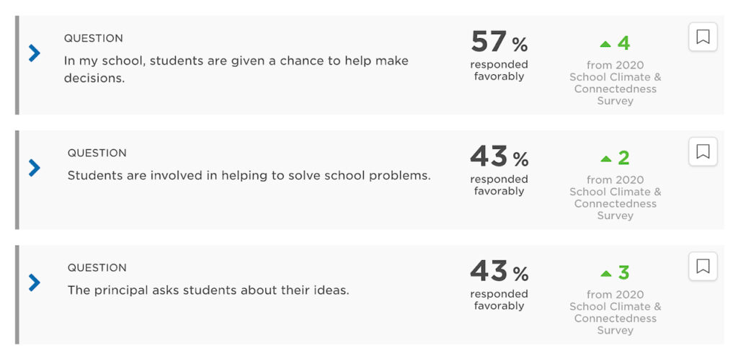Bookmark the 'chance to help make decisions' question

coord(703,37)
